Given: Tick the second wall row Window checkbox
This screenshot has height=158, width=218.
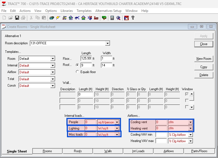Looking at the screenshot, I should coord(187,101).
